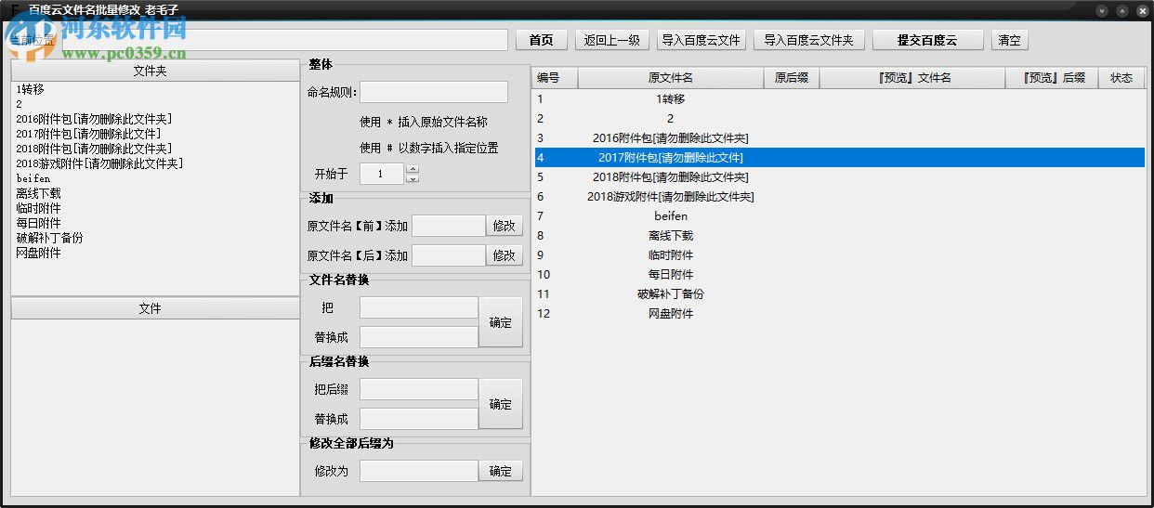Image resolution: width=1154 pixels, height=508 pixels.
Task: Click 修改 next to 原文件名【前】添加
Action: point(505,226)
